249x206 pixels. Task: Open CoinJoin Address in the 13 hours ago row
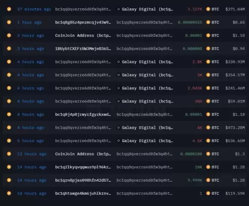pos(83,154)
